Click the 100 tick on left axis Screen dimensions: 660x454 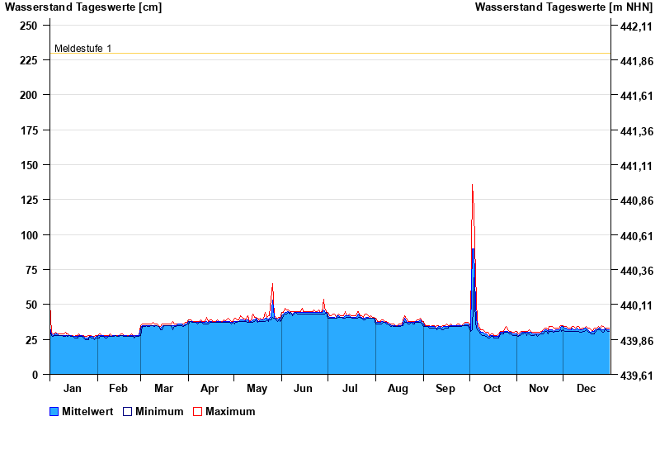(x=29, y=235)
